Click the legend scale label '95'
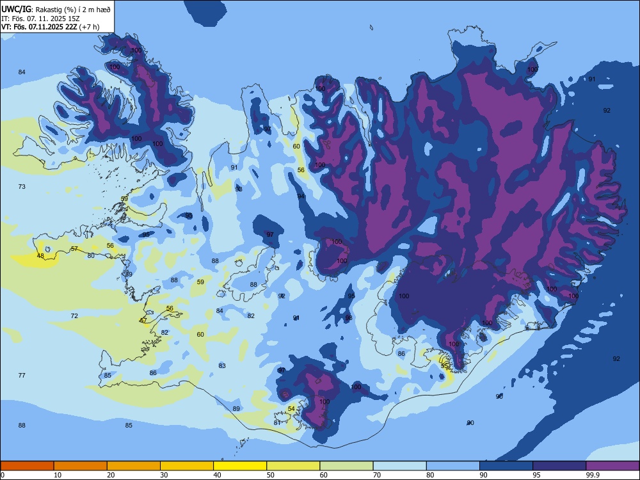Image resolution: width=640 pixels, height=480 pixels. tap(537, 475)
